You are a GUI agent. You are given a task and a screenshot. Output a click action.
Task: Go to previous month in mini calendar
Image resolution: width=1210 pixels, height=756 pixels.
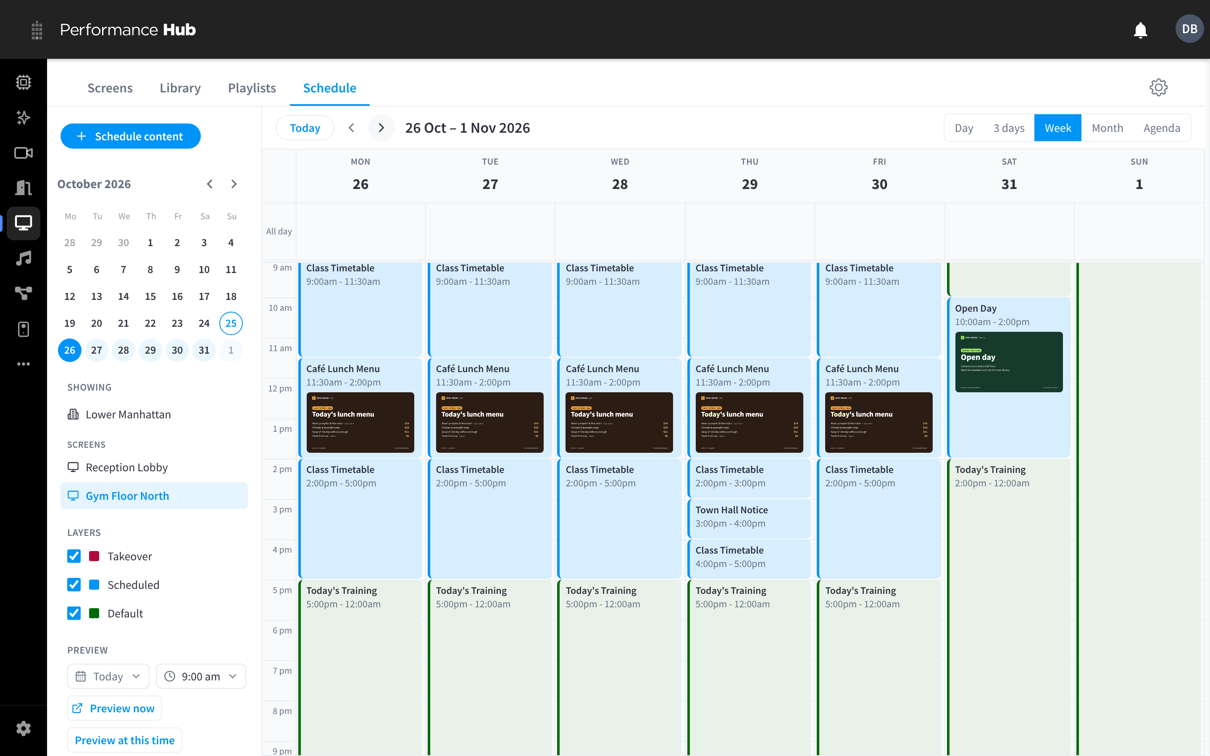[x=210, y=184]
